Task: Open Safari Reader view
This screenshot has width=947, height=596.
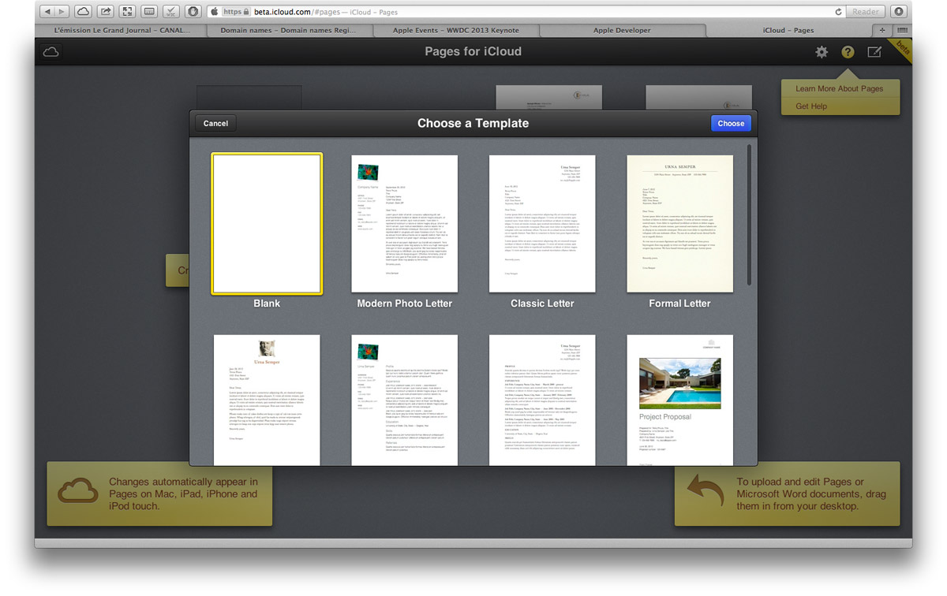Action: click(866, 12)
